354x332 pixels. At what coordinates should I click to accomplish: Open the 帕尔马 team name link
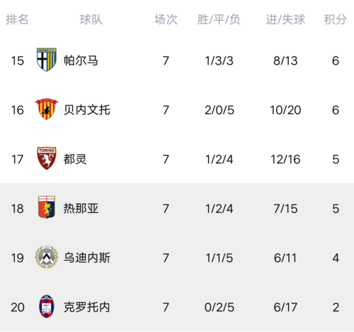pos(81,60)
